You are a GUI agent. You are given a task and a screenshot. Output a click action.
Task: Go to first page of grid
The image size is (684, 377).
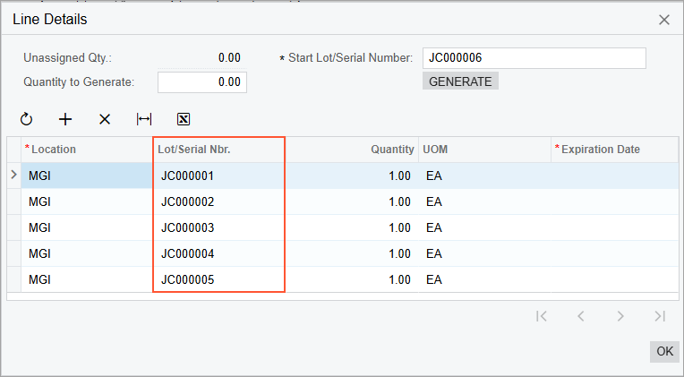541,316
